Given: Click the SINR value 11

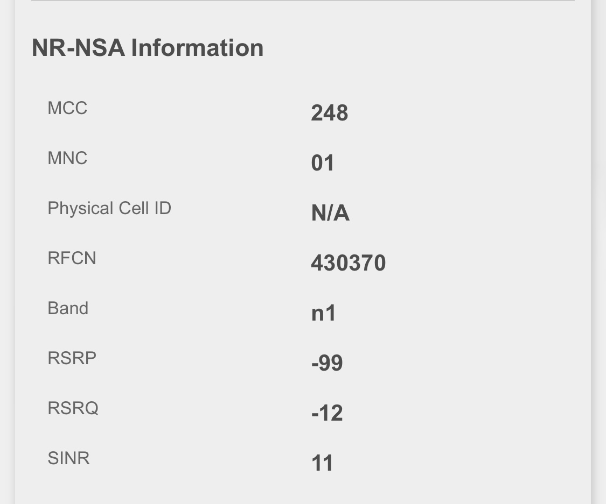Looking at the screenshot, I should 322,463.
